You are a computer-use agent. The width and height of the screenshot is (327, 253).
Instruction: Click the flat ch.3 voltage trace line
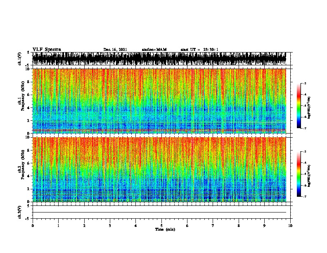159,212
